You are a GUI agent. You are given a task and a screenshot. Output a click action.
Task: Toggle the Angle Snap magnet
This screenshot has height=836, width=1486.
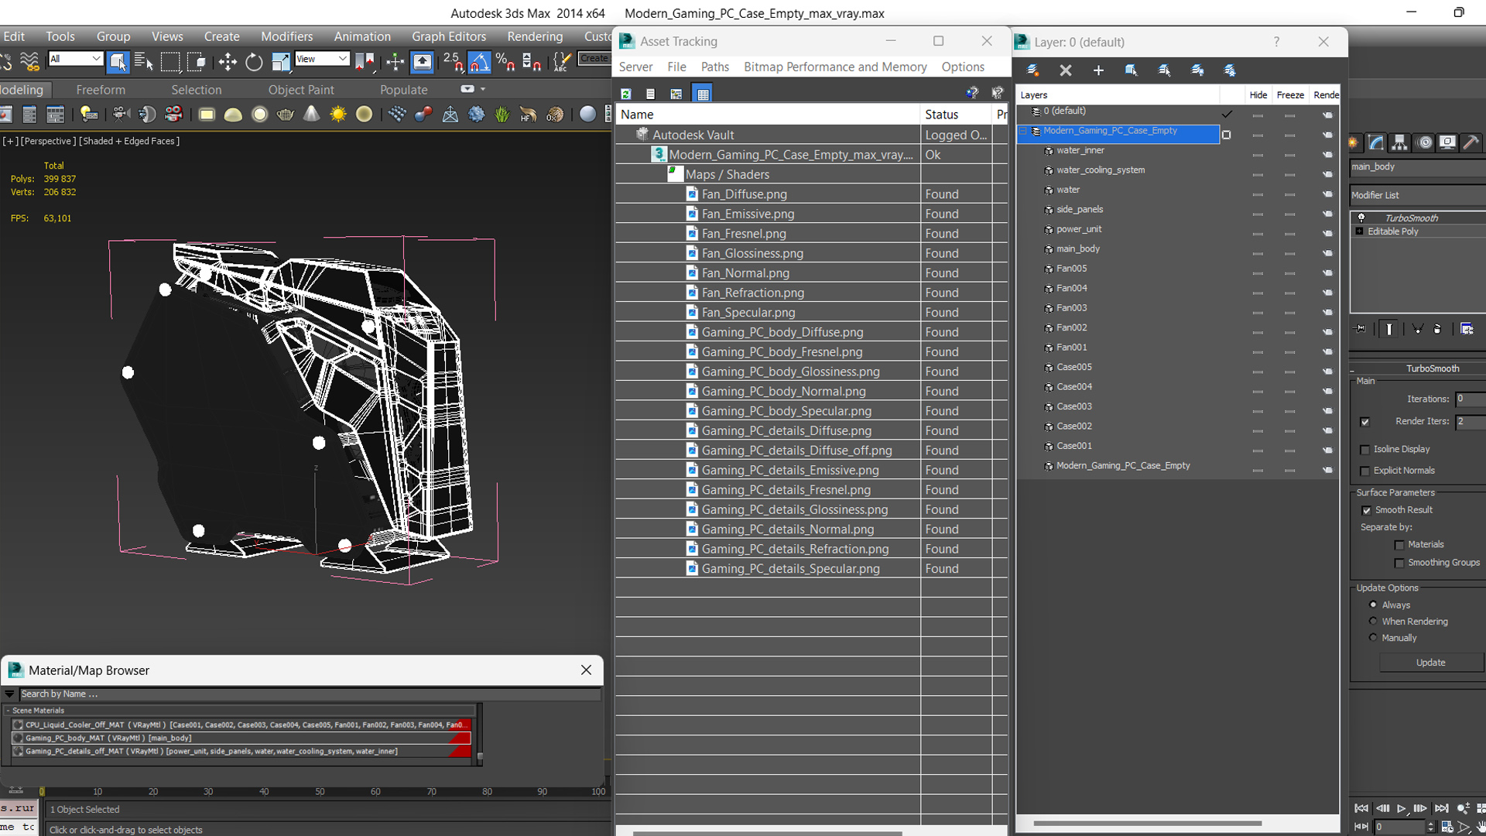(x=479, y=61)
